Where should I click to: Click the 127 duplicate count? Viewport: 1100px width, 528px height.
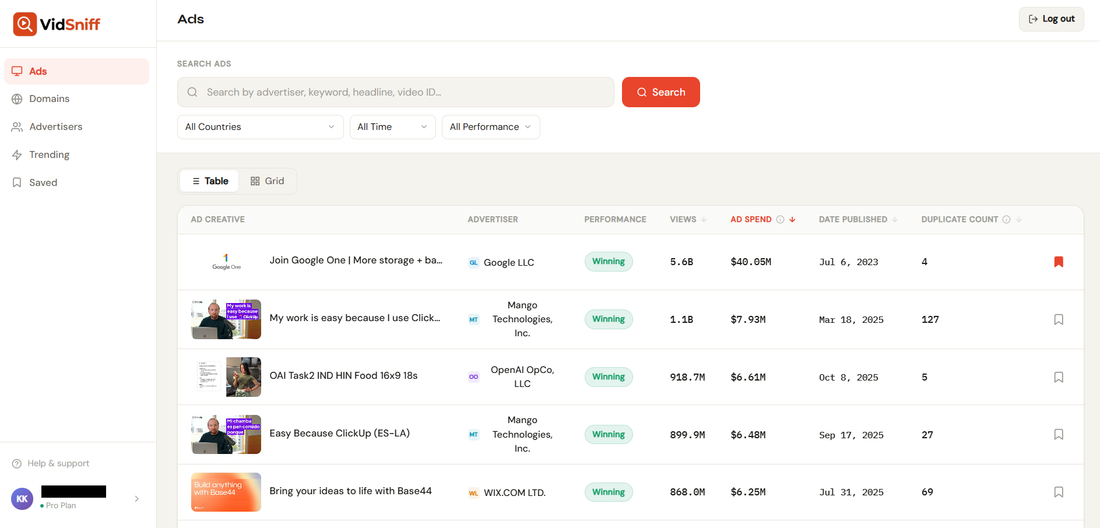coord(930,320)
